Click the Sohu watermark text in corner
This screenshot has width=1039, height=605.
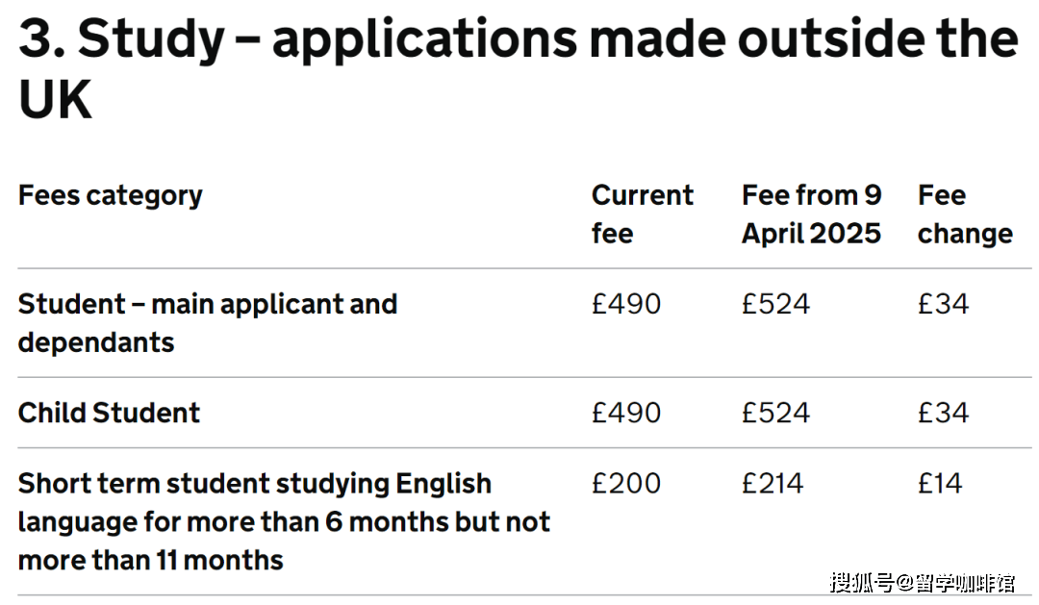923,583
